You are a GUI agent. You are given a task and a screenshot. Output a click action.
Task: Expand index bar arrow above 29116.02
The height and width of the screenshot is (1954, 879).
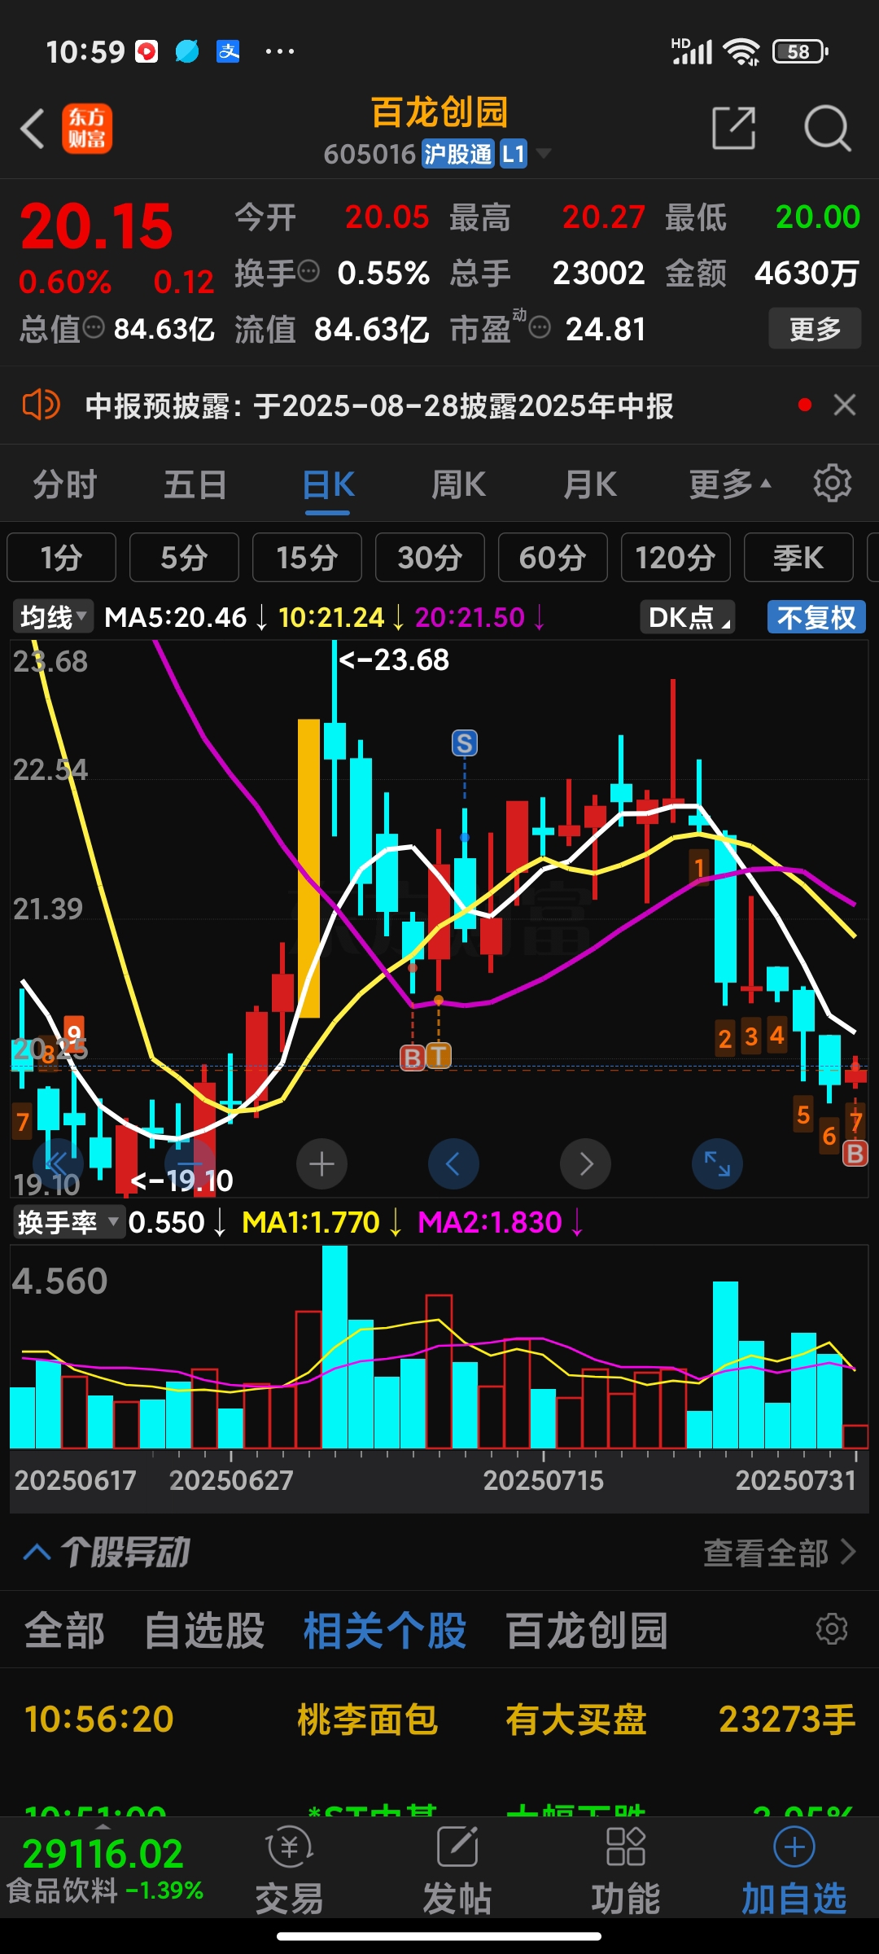[x=101, y=1826]
